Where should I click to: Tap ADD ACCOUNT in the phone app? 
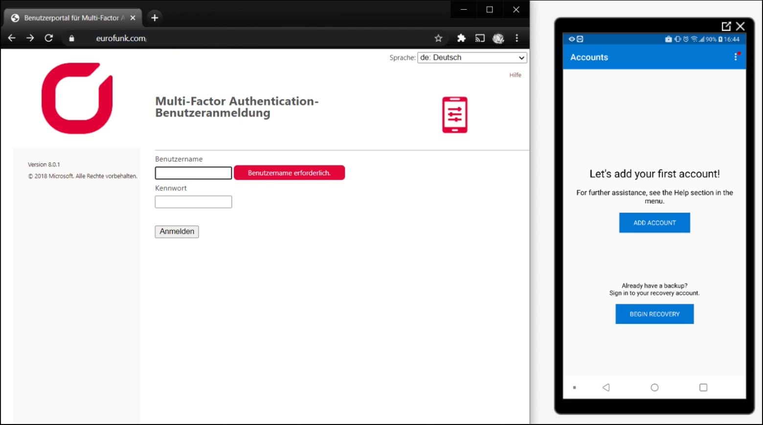tap(654, 223)
